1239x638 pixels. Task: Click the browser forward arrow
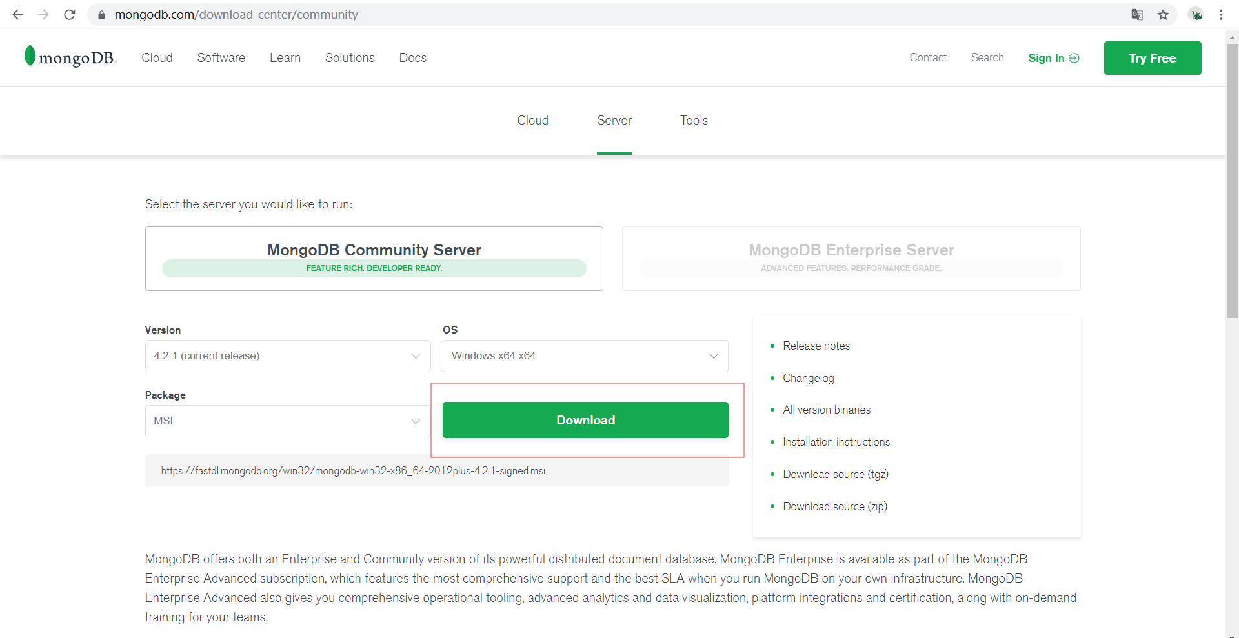(x=43, y=14)
